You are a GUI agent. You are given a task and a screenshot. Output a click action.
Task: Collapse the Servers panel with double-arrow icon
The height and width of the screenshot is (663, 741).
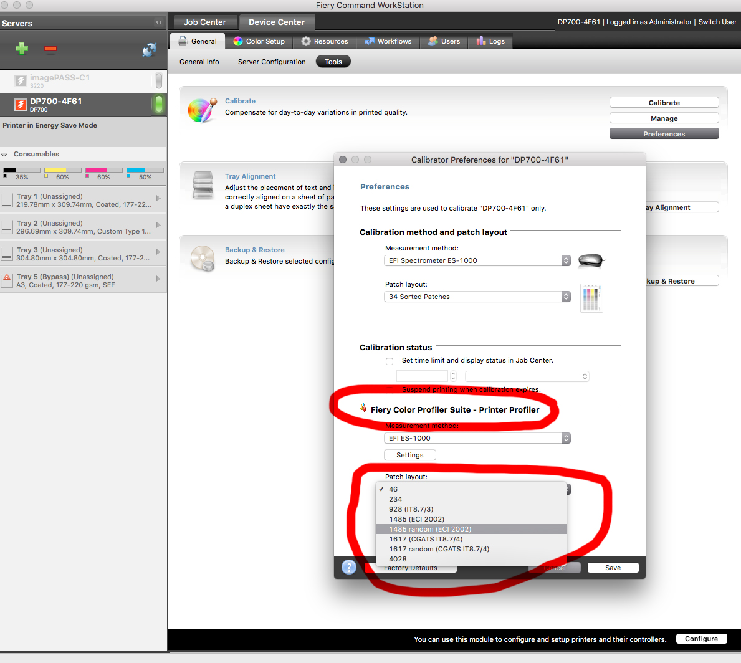[159, 22]
